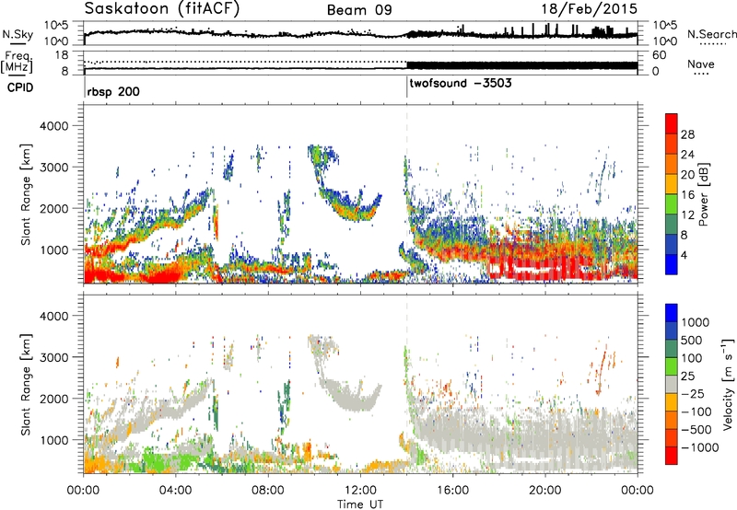Viewport: 737px width, 510px height.
Task: Click the rbsp start marker line
Action: click(85, 87)
